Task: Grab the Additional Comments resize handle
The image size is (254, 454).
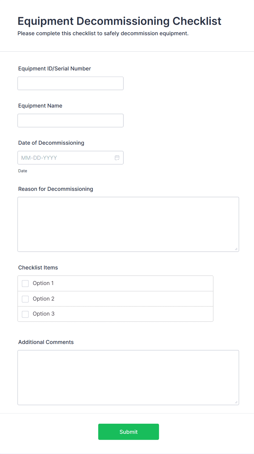Action: [x=236, y=402]
